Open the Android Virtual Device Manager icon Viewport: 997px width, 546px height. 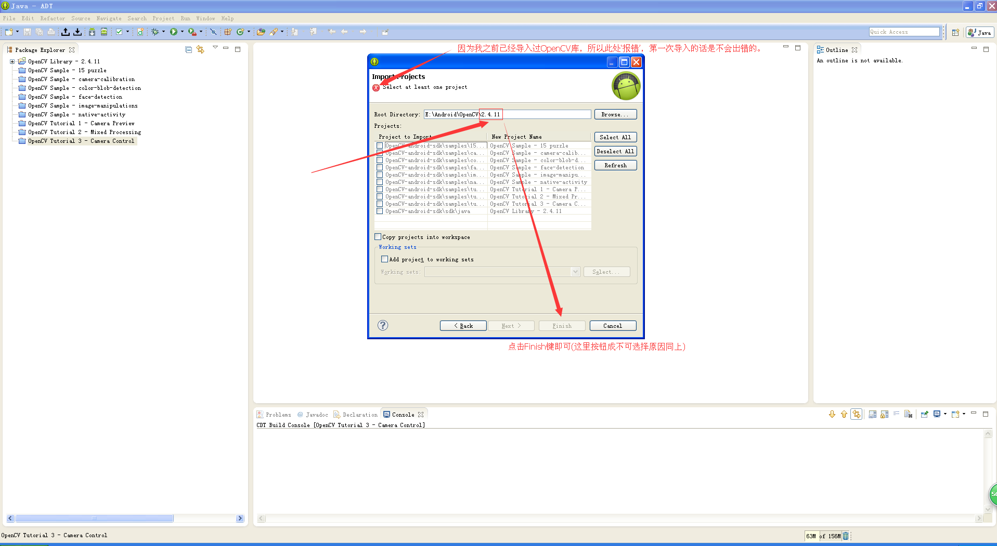pyautogui.click(x=104, y=32)
